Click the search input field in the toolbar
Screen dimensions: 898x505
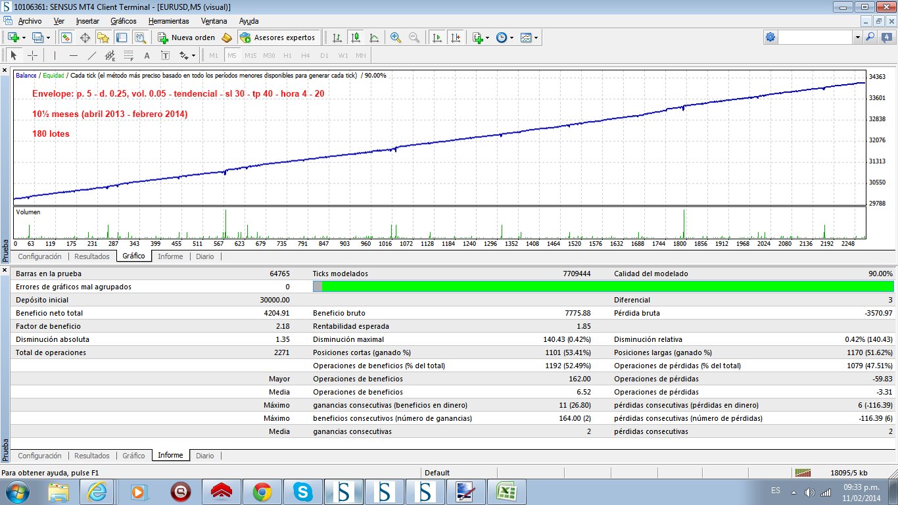[x=815, y=37]
